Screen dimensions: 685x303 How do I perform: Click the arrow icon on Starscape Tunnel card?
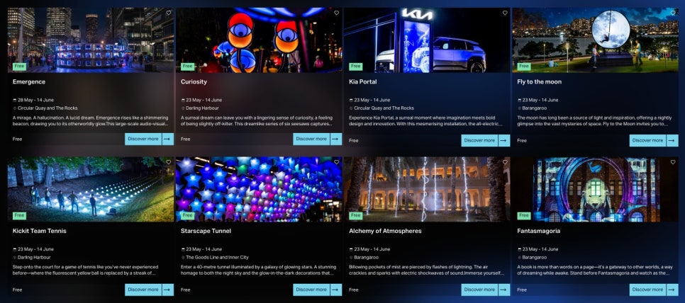[x=336, y=290]
